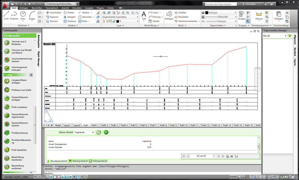Screen dimensions: 299x180
Task: Expand the Zeichnen panel
Action: click(x=24, y=25)
